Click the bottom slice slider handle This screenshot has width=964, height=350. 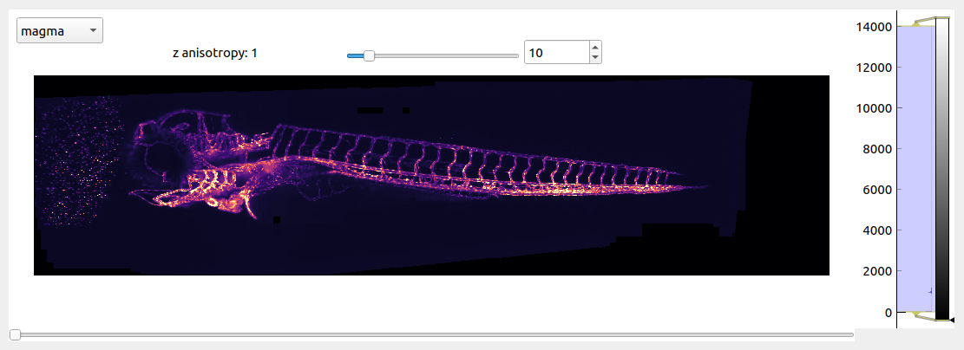[16, 334]
